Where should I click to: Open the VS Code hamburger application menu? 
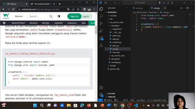point(106,3)
